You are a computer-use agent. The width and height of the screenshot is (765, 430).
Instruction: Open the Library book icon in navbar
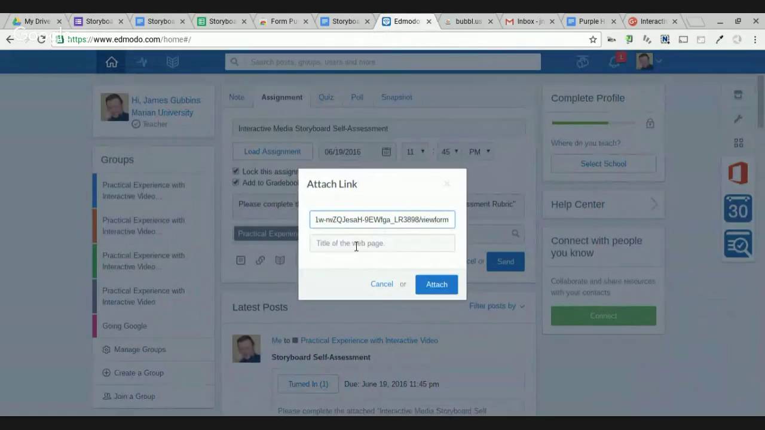pyautogui.click(x=173, y=62)
